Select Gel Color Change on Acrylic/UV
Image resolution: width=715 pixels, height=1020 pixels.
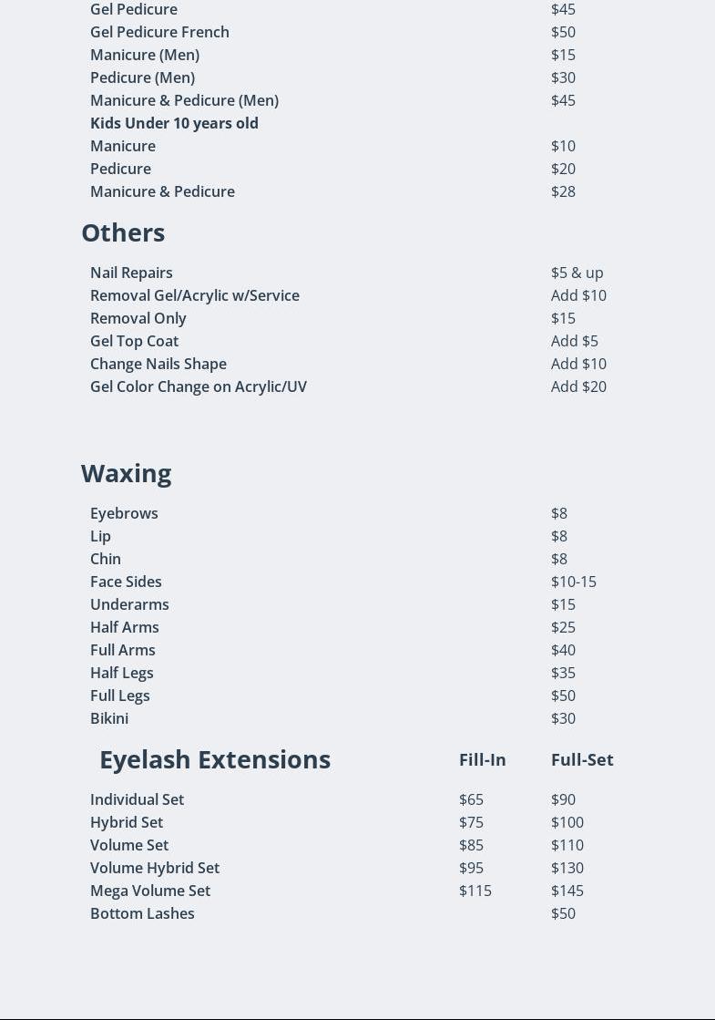pos(198,386)
